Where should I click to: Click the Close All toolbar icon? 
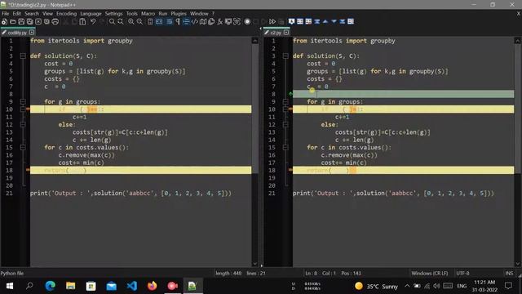[46, 22]
